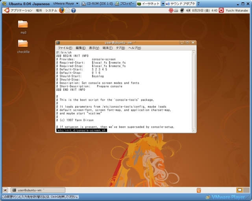Open the terminal Help menu
252x201 pixels.
pos(135,48)
